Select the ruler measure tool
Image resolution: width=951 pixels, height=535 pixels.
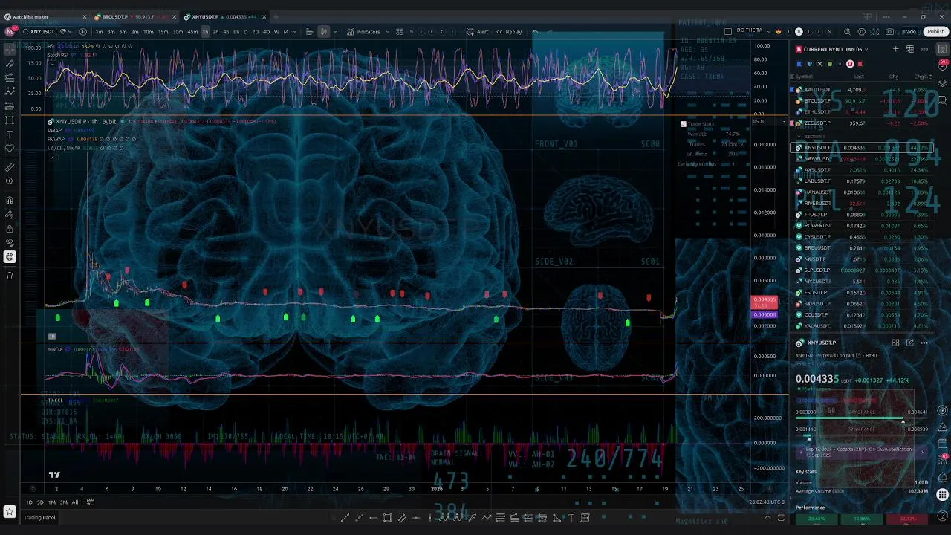[10, 167]
